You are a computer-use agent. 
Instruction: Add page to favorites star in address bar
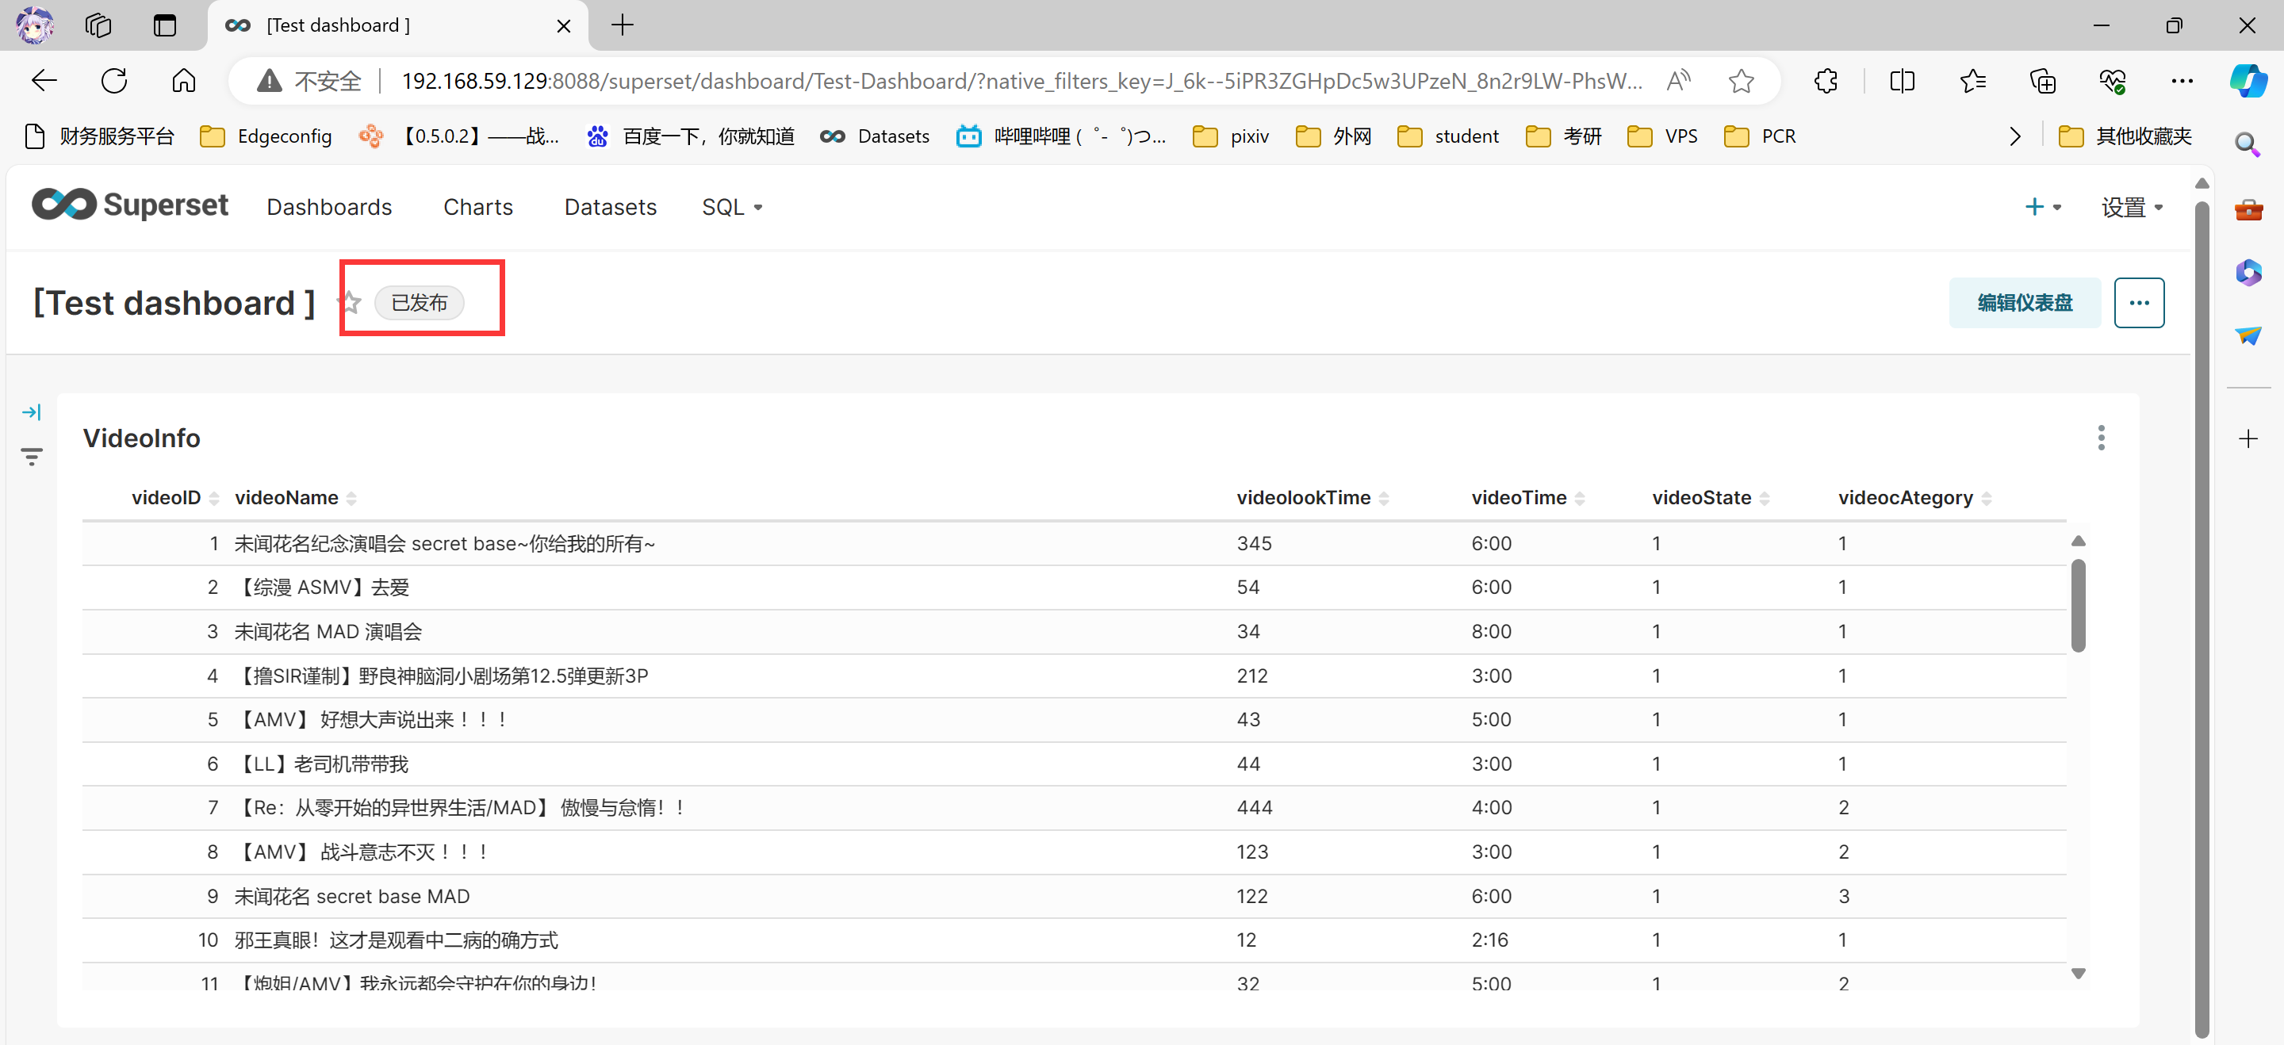pos(1741,82)
